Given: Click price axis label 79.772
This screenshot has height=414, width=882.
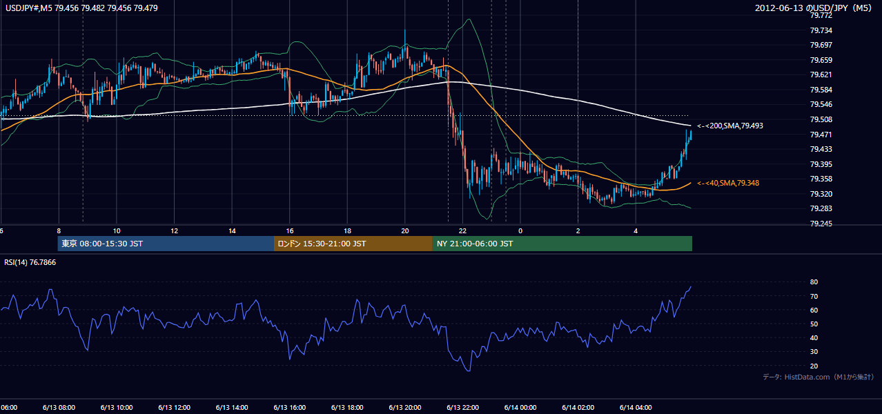Looking at the screenshot, I should [821, 15].
